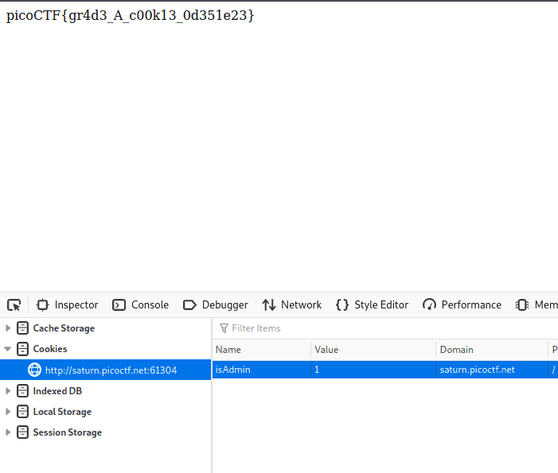Collapse the Cookies tree node

click(x=8, y=349)
